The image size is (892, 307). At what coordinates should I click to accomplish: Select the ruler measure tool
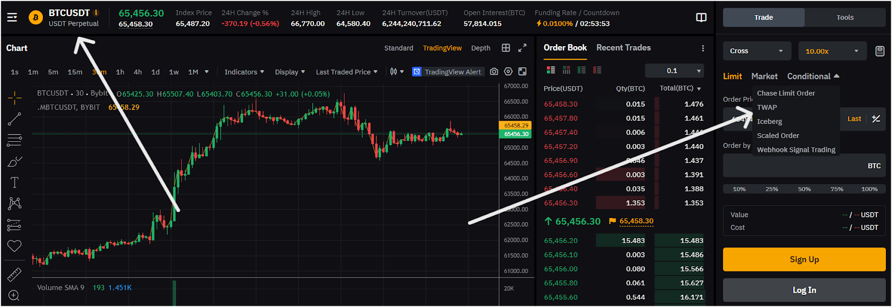click(x=14, y=274)
